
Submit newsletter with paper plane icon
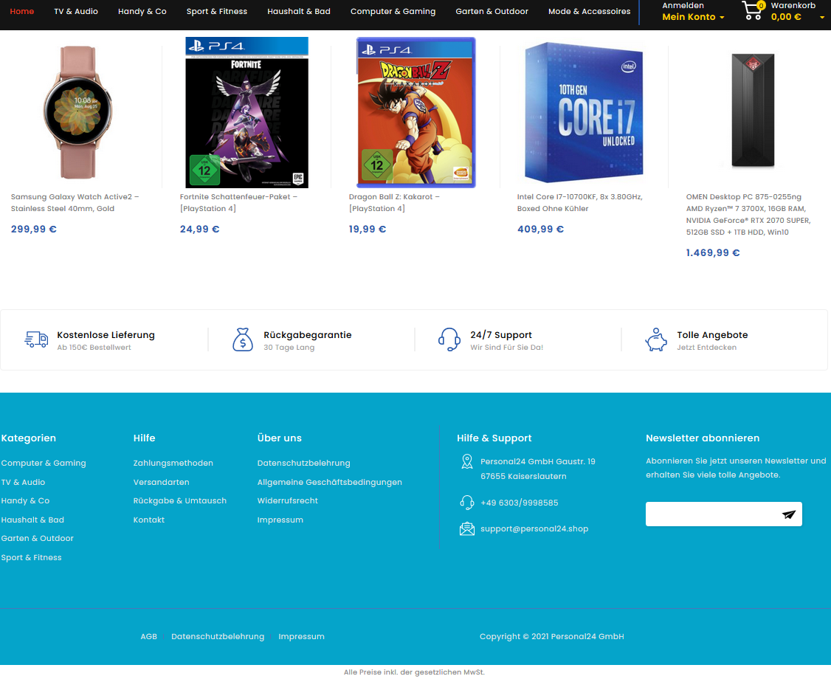(x=789, y=514)
